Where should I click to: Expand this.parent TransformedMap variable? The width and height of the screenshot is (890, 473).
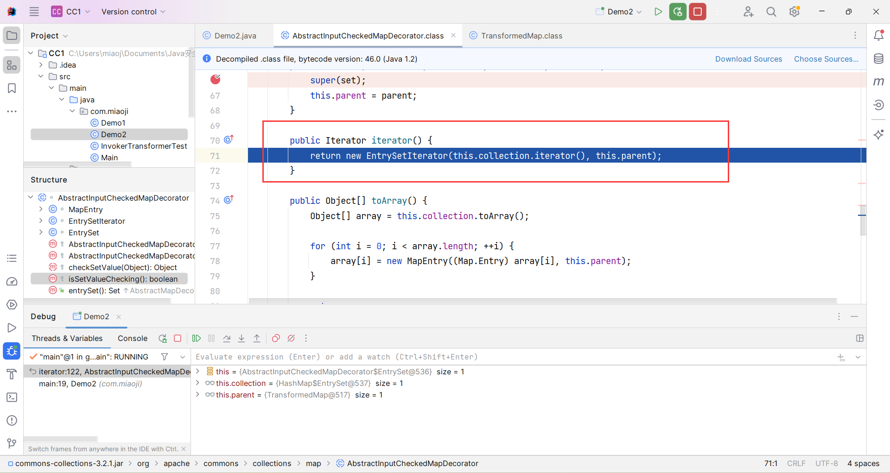[x=198, y=395]
